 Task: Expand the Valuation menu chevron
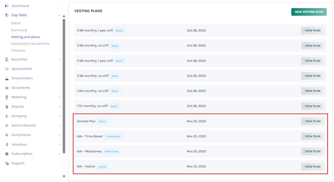59,145
